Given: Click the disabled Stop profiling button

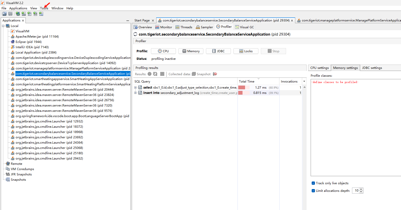Looking at the screenshot, I should [x=273, y=51].
